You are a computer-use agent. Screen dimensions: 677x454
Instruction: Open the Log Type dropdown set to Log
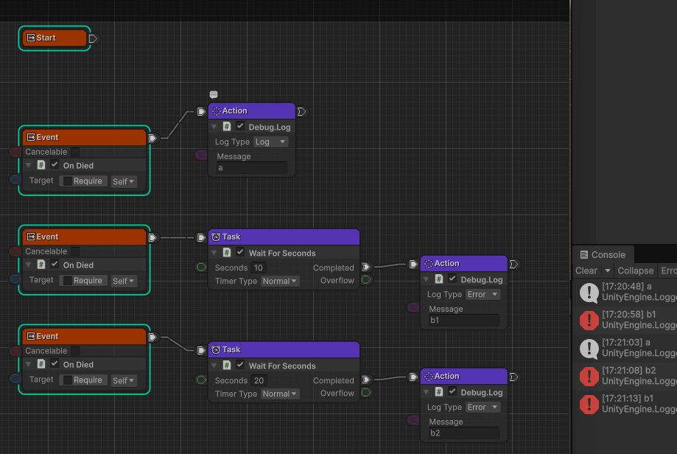(x=270, y=142)
